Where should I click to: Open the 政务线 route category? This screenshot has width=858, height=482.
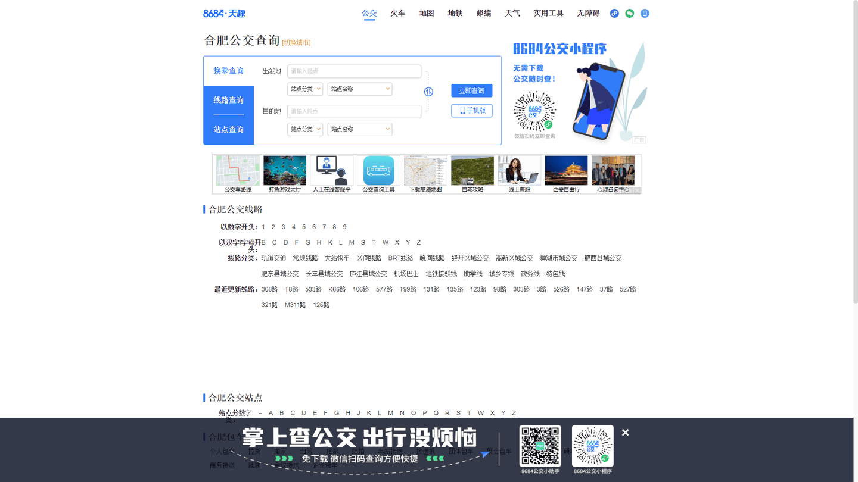click(x=530, y=274)
